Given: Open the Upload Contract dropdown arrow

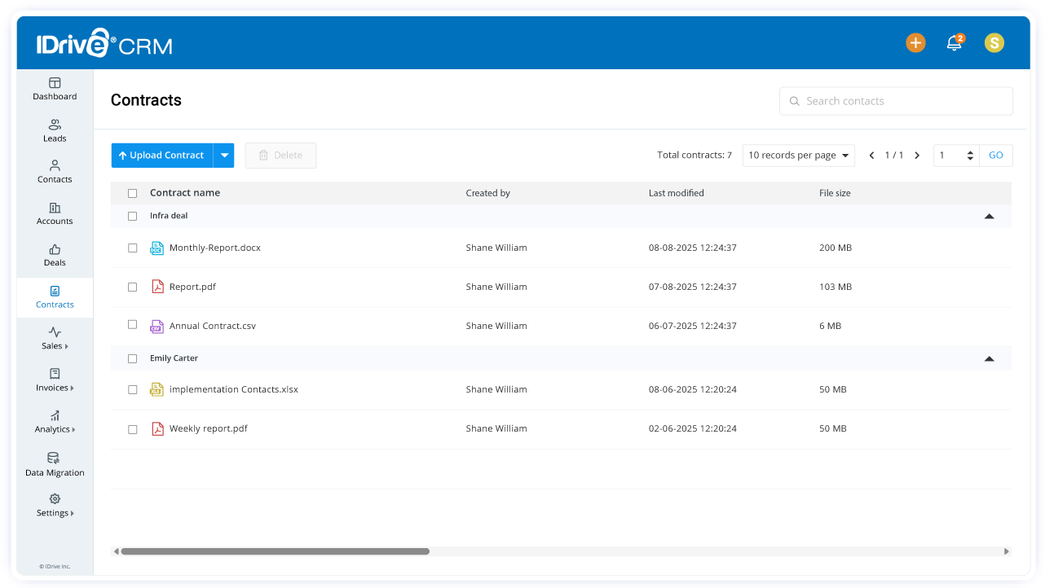Looking at the screenshot, I should (x=224, y=155).
